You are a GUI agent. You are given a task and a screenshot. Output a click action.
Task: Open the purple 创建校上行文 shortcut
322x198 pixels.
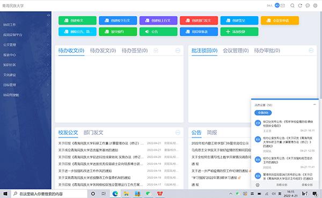158,20
